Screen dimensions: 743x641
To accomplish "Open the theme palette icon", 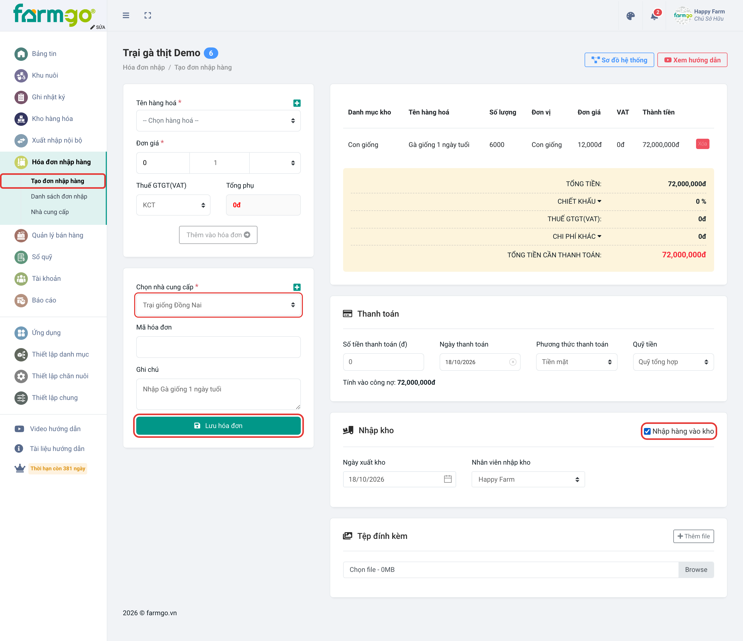I will pos(631,16).
